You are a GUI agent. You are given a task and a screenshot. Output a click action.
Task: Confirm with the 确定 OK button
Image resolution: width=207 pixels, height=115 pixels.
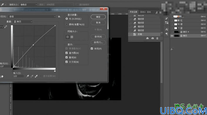tap(98, 17)
